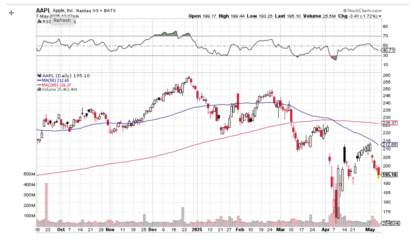Image resolution: width=414 pixels, height=240 pixels.
Task: Click the AAPL (Daily) candlestick legend icon
Action: [x=38, y=76]
